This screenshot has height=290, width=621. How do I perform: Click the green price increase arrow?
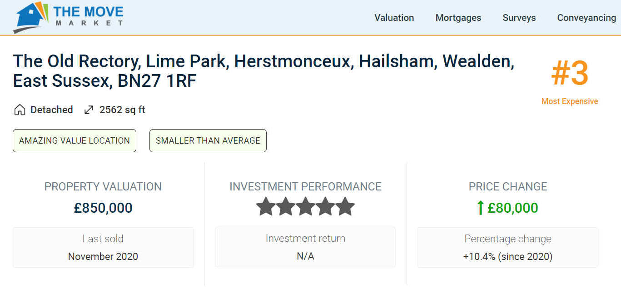[x=480, y=208]
